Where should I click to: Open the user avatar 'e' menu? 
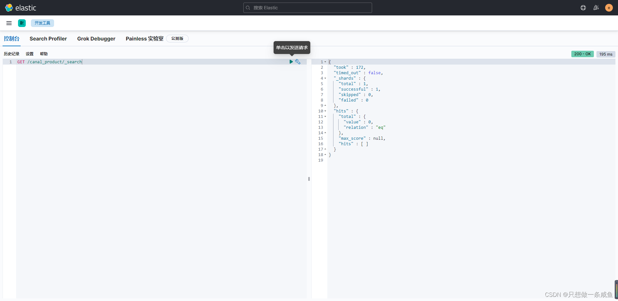point(609,8)
